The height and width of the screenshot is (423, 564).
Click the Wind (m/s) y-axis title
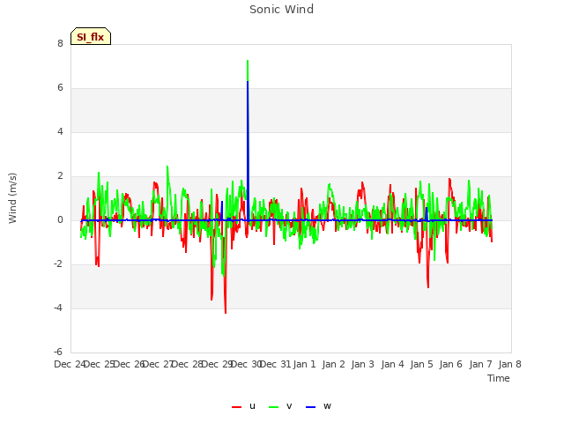[x=12, y=198]
